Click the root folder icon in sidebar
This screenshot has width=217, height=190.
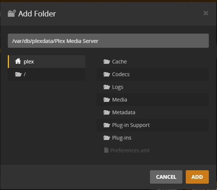click(18, 74)
